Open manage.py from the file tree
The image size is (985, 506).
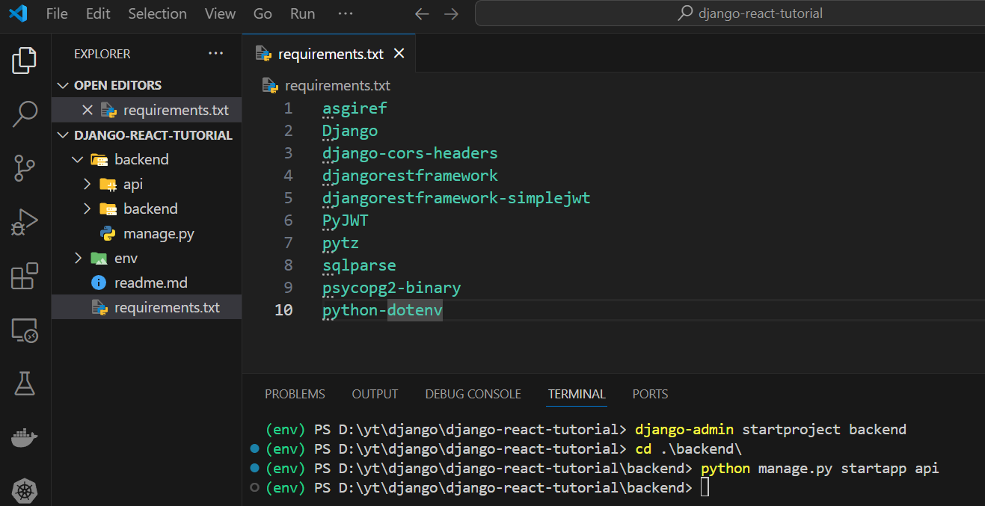[159, 234]
